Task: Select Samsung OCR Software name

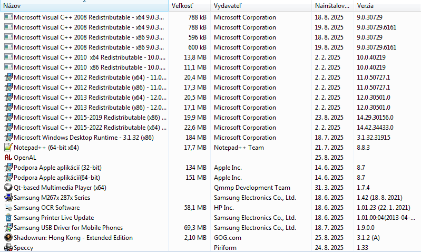Action: click(x=47, y=208)
